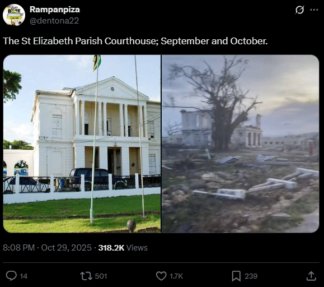This screenshot has width=324, height=287.
Task: Open the damaged courthouse photo
Action: [x=240, y=143]
